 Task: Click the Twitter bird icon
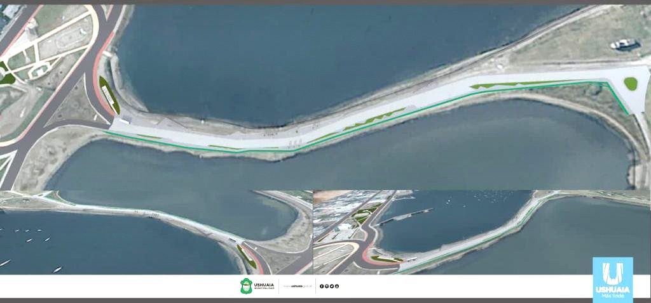click(332, 287)
